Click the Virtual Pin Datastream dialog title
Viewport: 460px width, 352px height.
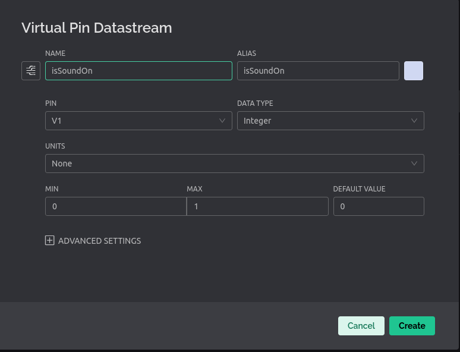tap(97, 28)
